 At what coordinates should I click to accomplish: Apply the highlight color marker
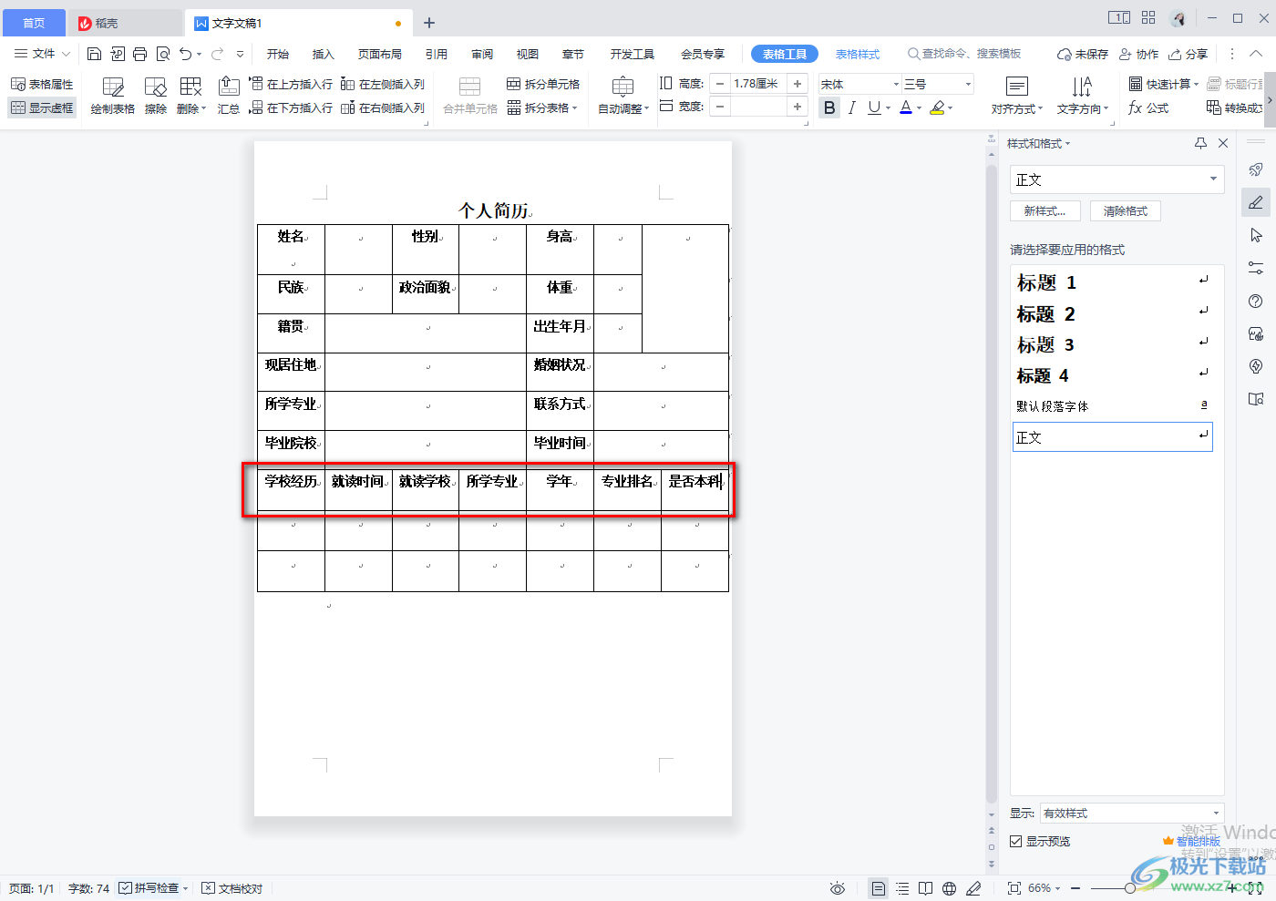click(x=937, y=108)
